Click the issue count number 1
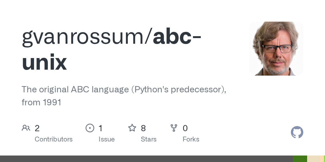Viewport: 325px width, 162px height. 100,128
